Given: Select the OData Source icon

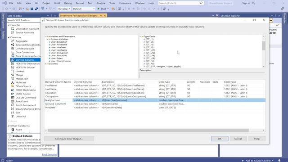Looking at the screenshot, I should [13, 86].
